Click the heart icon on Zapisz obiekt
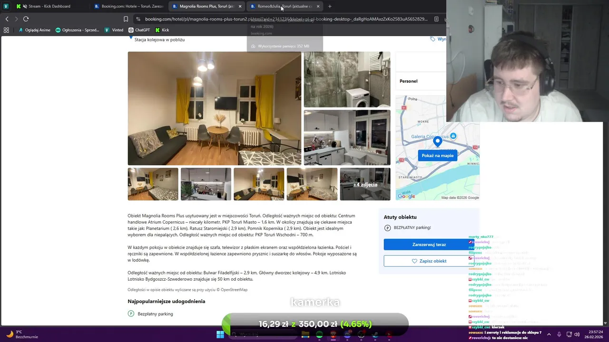Screen dimensions: 609x342 coord(414,261)
